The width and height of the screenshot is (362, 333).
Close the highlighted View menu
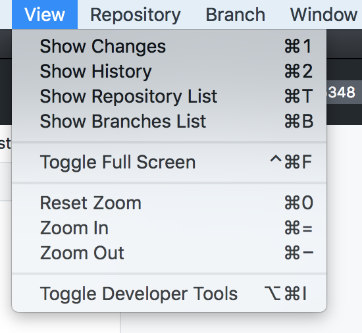click(45, 14)
